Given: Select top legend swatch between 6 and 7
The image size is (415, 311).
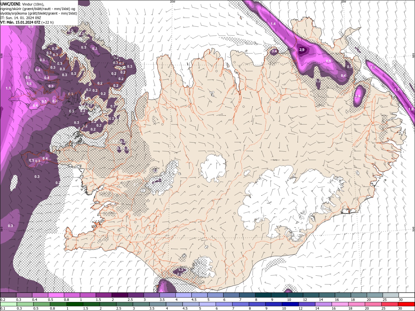Looking at the screenshot, I should pyautogui.click(x=231, y=295).
